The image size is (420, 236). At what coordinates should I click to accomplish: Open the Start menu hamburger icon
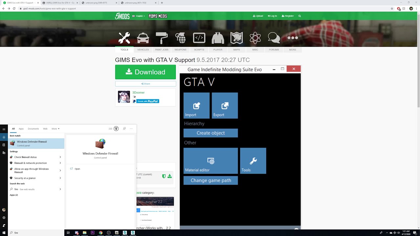click(4, 129)
